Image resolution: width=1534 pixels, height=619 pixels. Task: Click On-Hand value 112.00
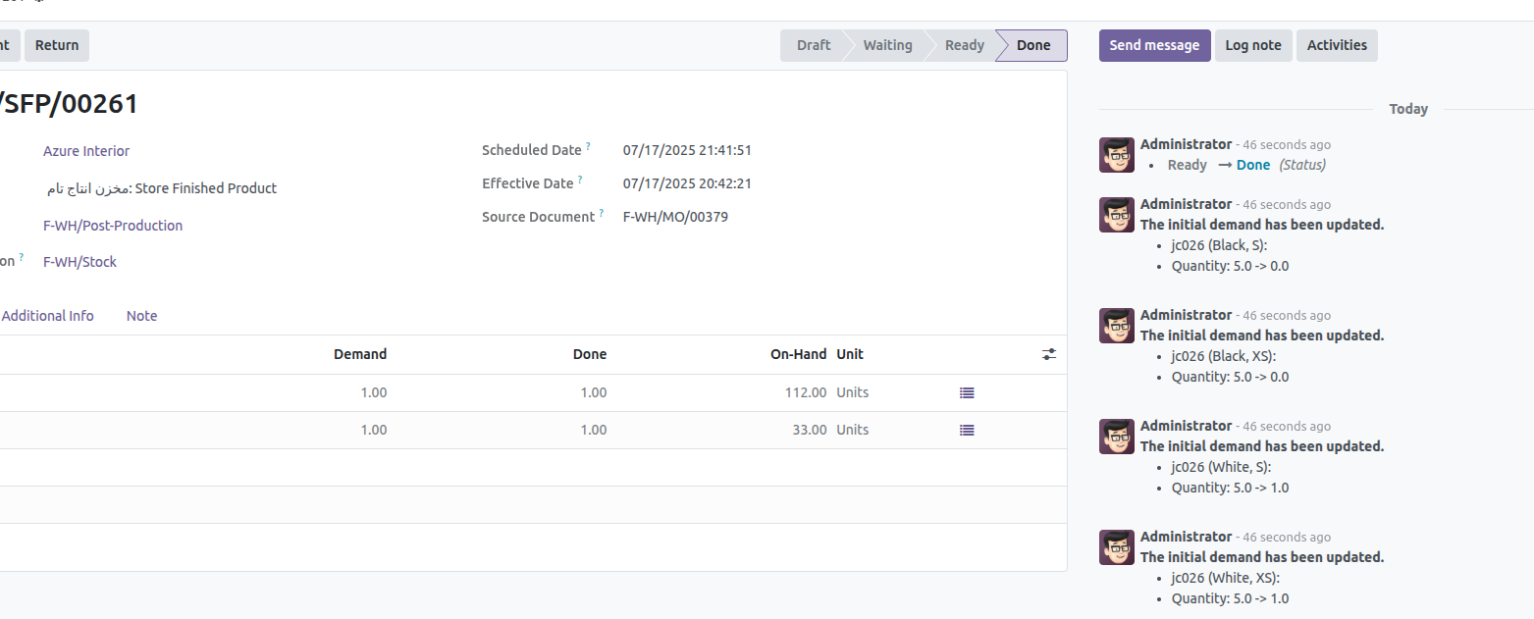click(806, 392)
